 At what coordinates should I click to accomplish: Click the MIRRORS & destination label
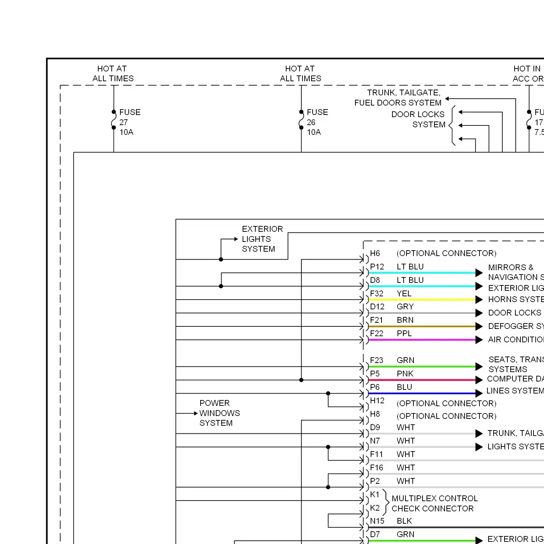coord(511,267)
